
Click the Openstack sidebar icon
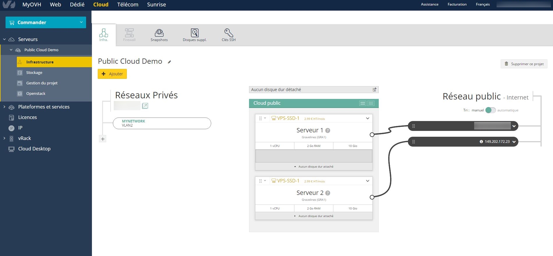click(20, 93)
